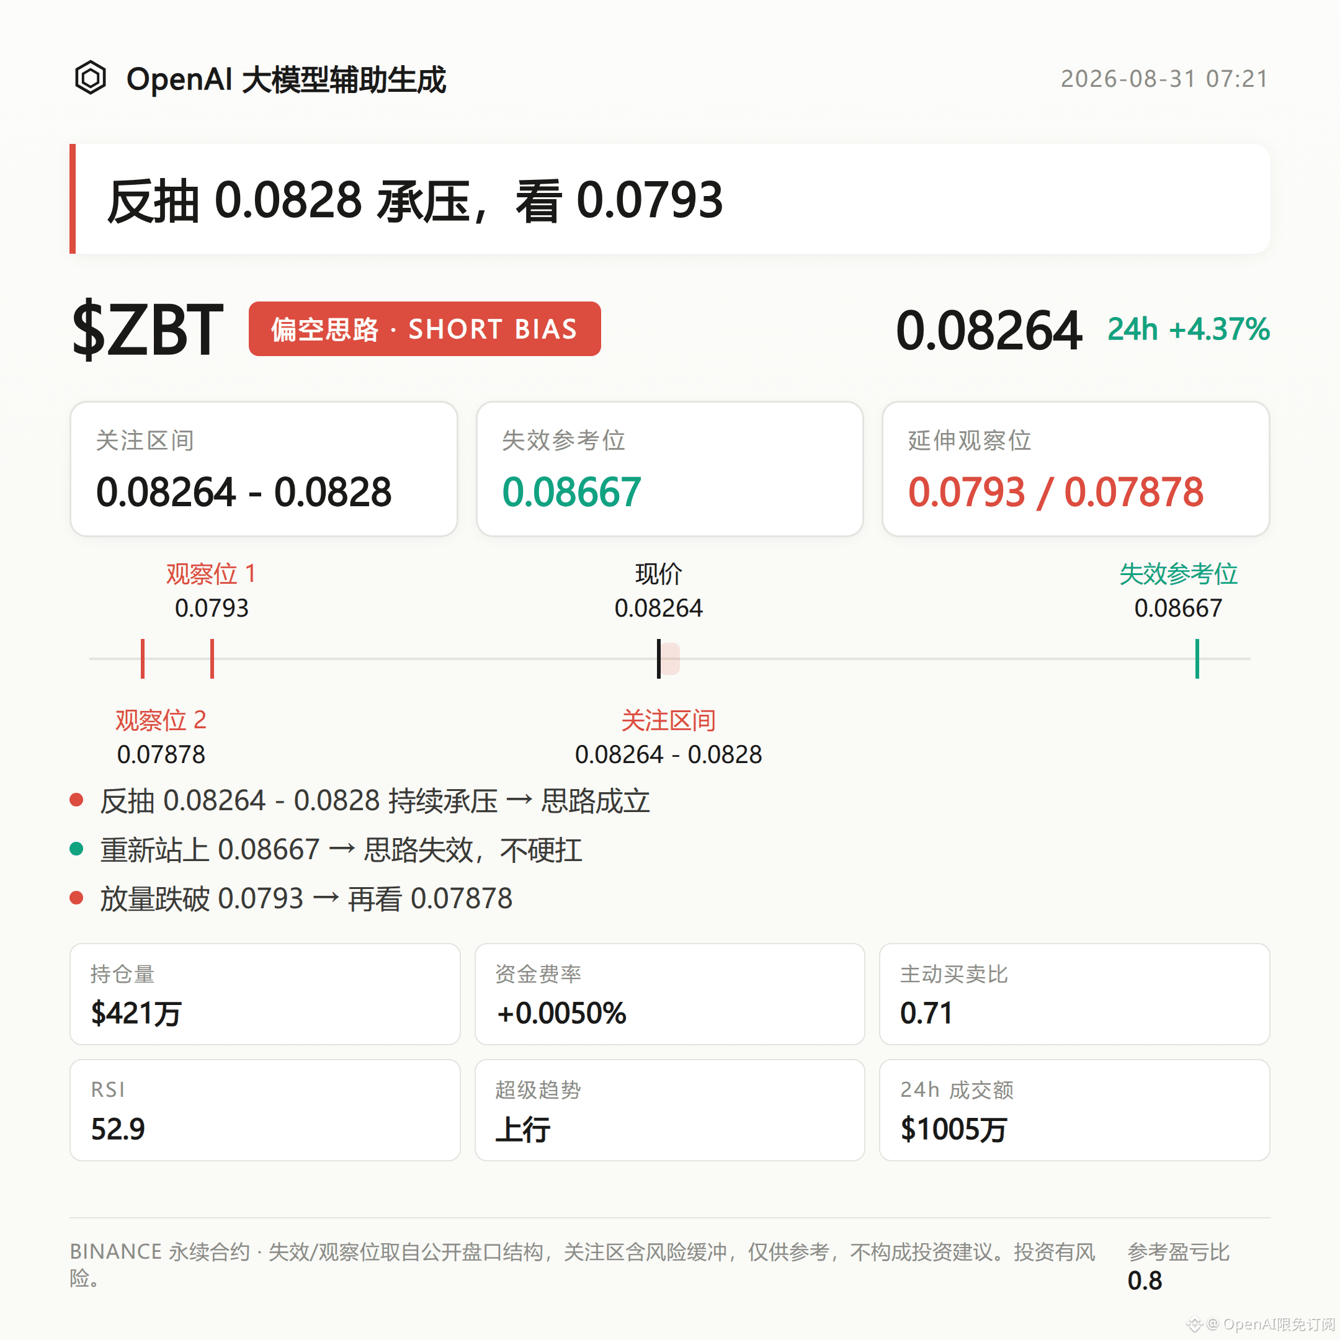Select the red "关注区间" label below the line

point(668,720)
